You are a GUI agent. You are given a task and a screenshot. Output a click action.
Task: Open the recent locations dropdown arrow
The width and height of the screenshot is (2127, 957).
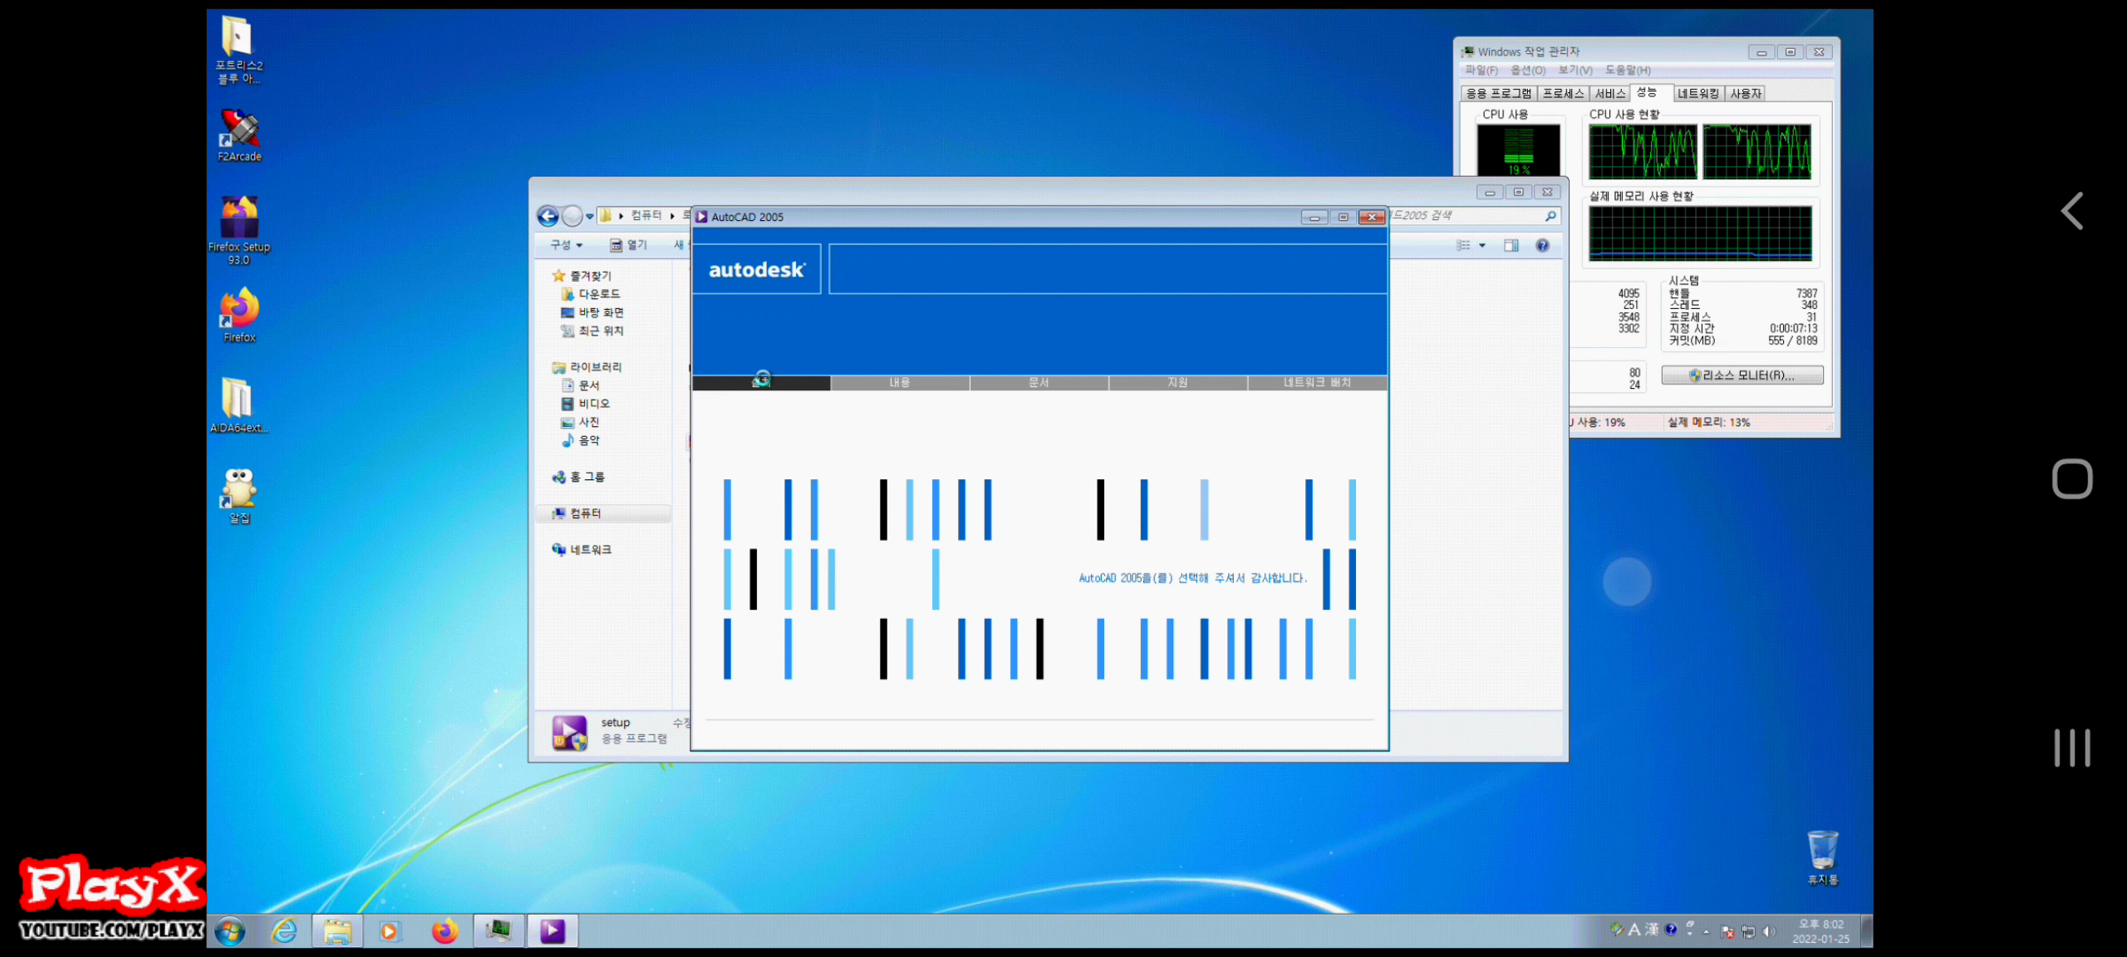click(x=590, y=217)
